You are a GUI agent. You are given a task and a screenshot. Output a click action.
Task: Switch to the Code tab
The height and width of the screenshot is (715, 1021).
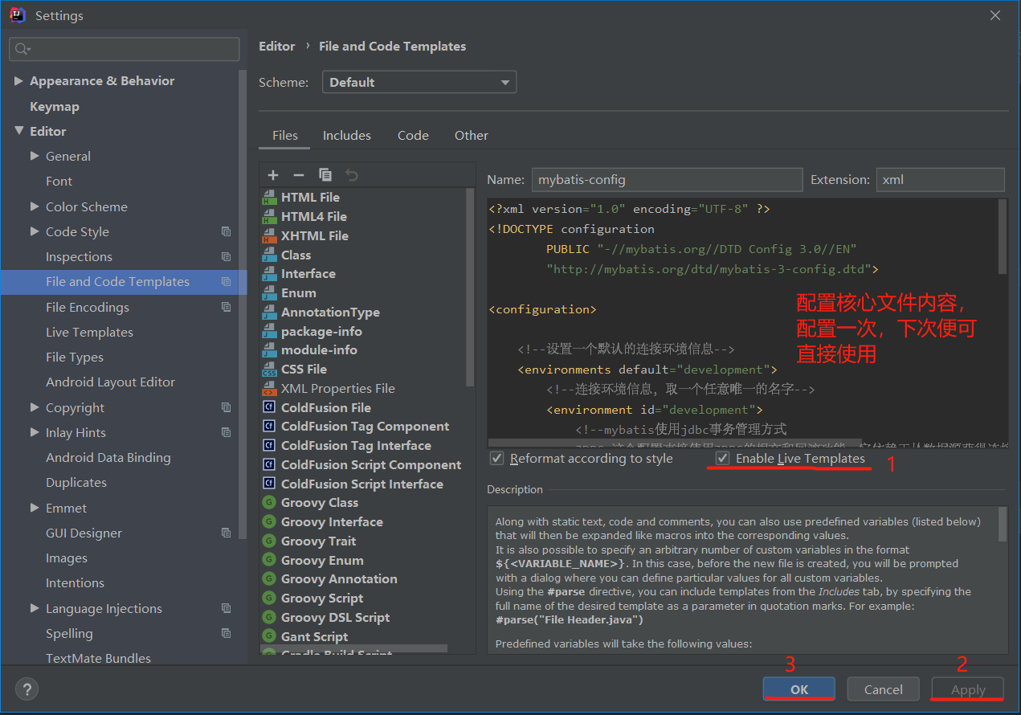pos(413,136)
